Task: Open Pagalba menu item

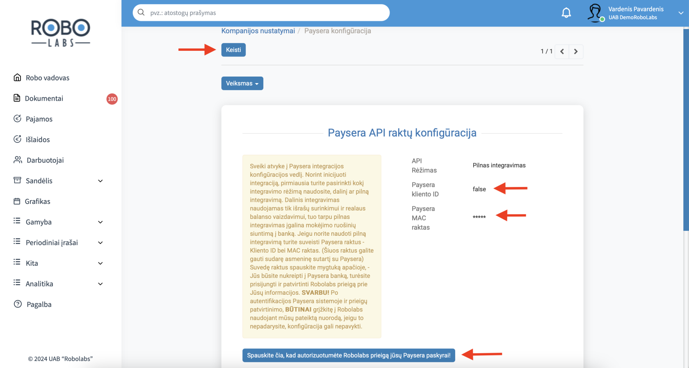Action: tap(39, 305)
